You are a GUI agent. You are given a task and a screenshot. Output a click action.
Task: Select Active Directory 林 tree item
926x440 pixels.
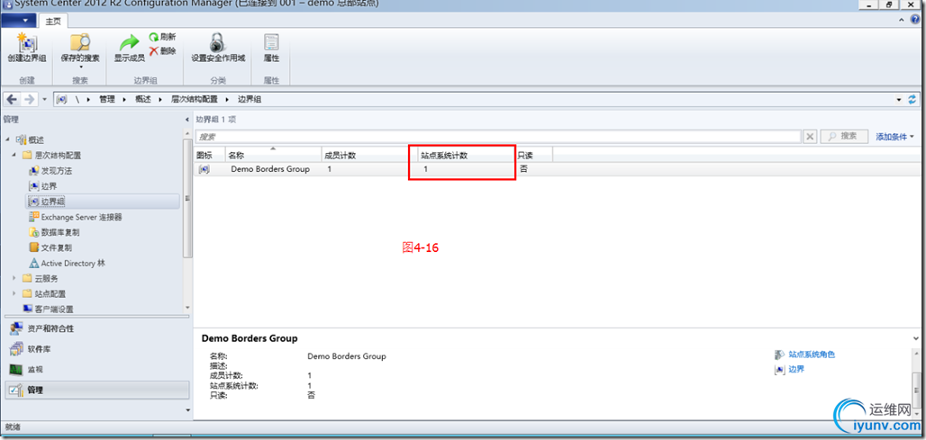(x=67, y=263)
